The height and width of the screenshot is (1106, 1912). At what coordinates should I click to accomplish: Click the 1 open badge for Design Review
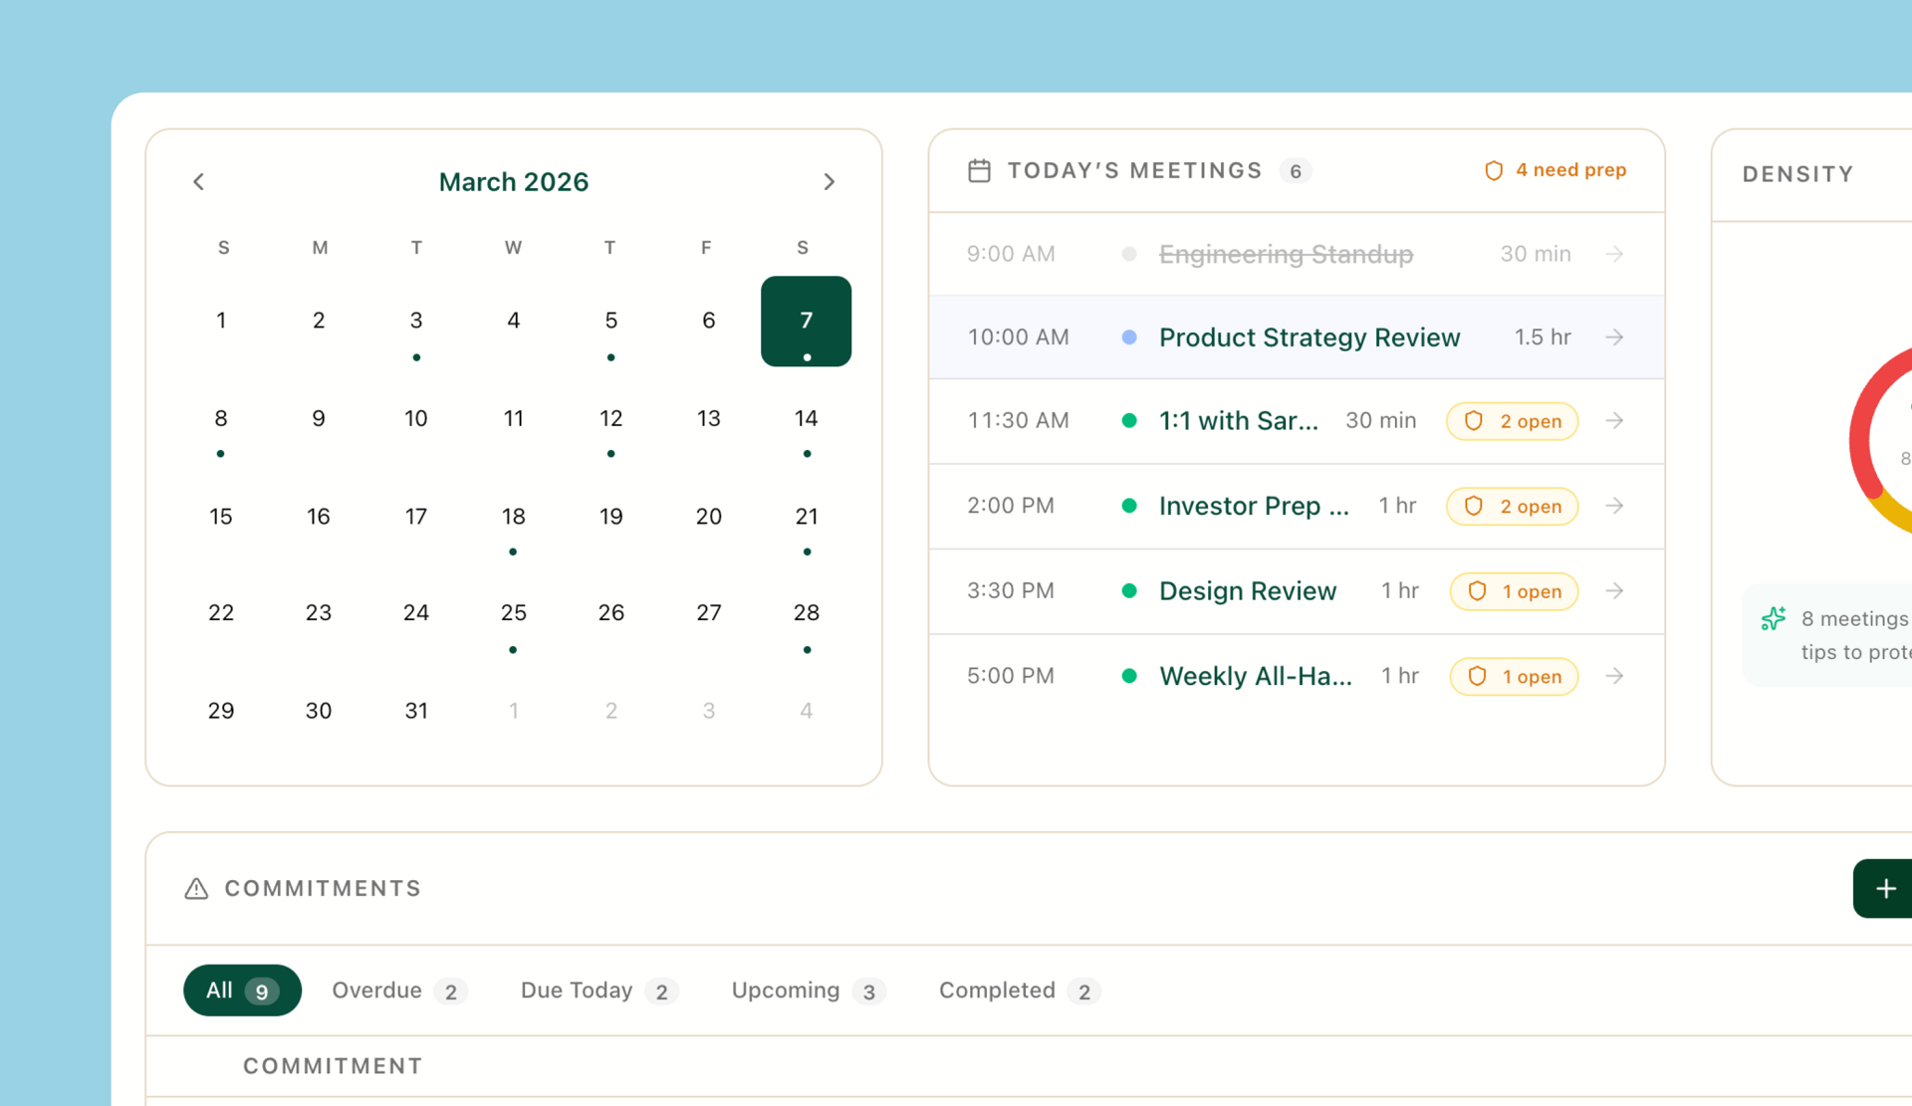pyautogui.click(x=1514, y=590)
